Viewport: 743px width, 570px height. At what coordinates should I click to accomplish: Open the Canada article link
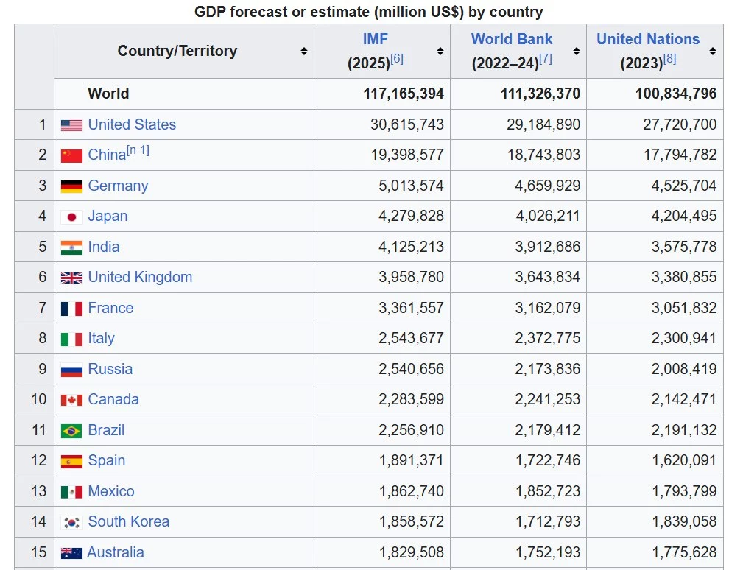[113, 399]
